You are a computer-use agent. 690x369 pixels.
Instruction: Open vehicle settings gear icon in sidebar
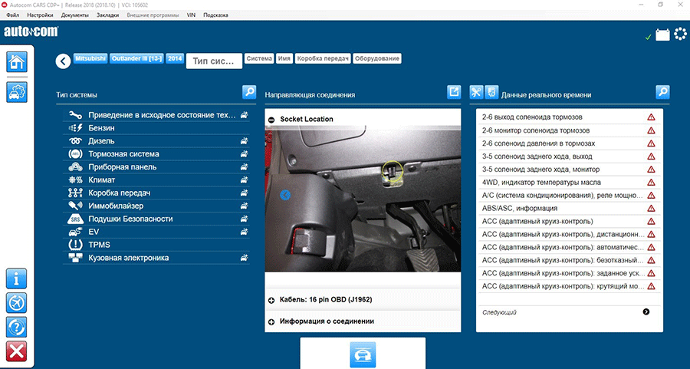[17, 92]
